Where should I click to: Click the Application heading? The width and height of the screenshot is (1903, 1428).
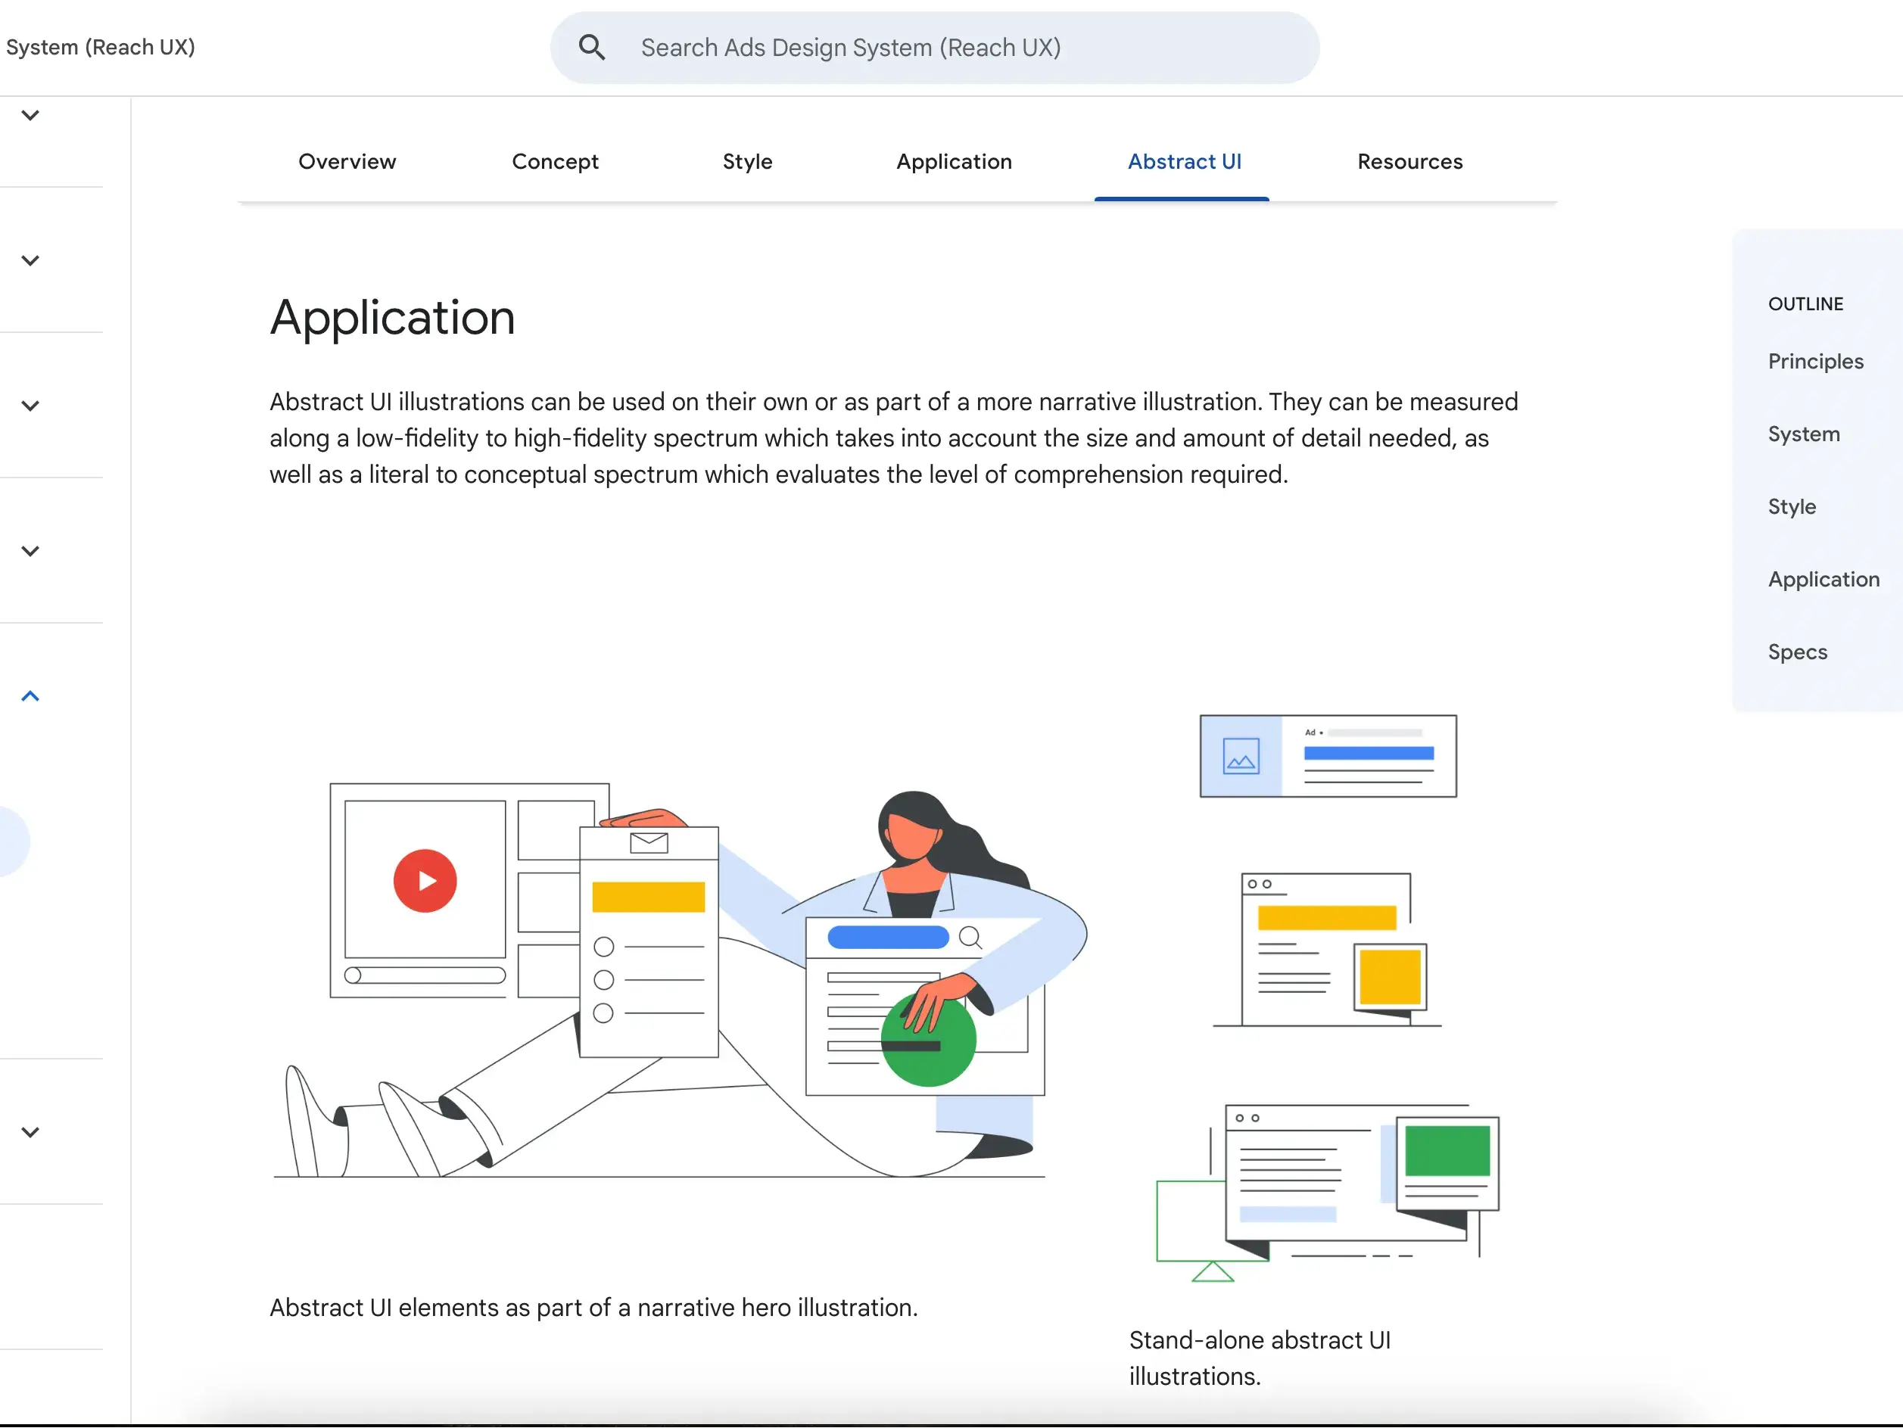coord(392,317)
